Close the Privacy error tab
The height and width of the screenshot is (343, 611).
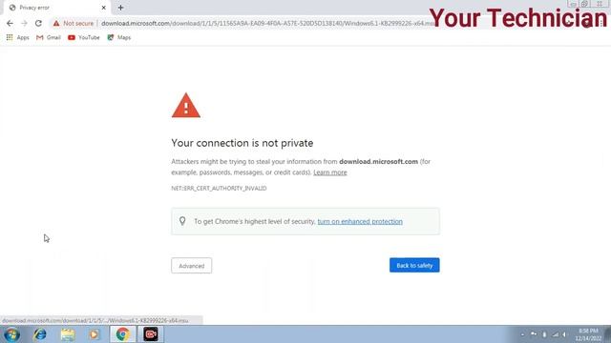[104, 8]
